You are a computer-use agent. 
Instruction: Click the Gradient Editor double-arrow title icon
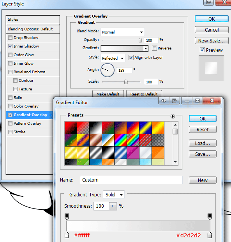point(164,101)
